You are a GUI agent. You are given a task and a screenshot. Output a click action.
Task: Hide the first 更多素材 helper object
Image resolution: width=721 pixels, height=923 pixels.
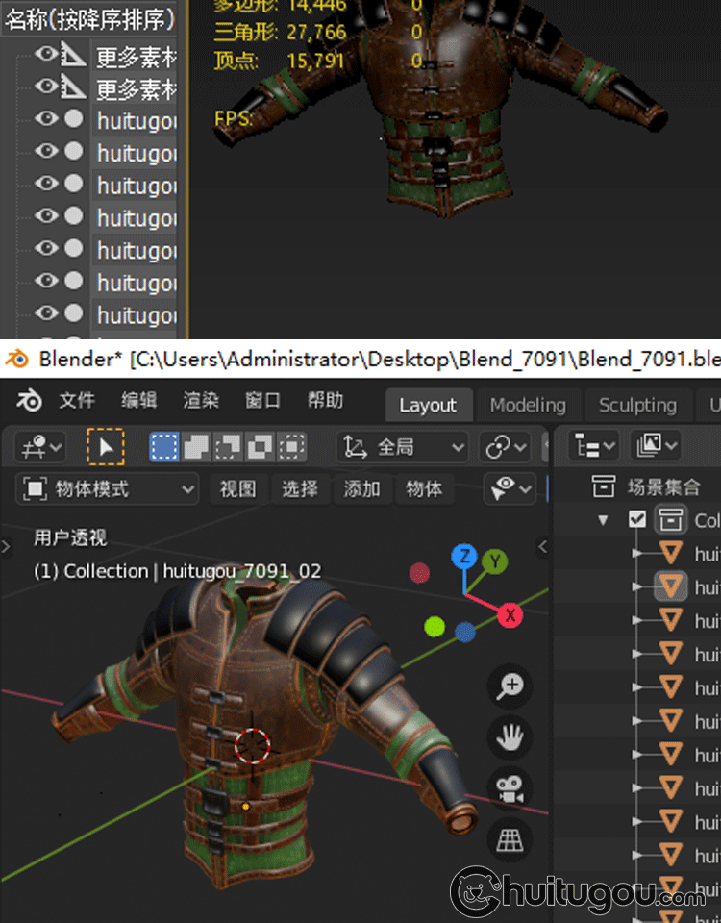(x=46, y=55)
